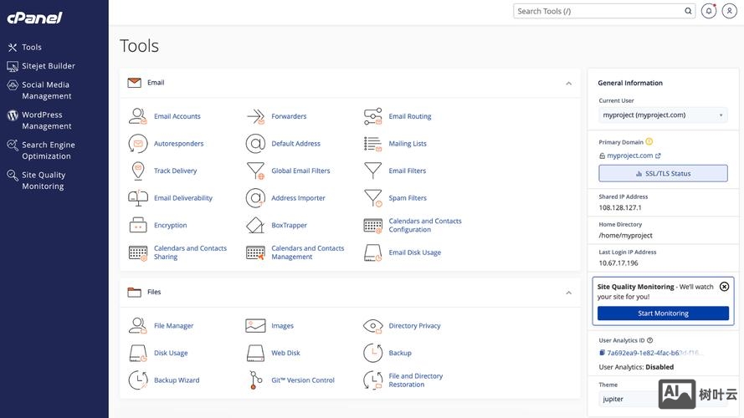Viewport: 744px width, 418px height.
Task: Click the Git Version Control icon
Action: coord(255,380)
